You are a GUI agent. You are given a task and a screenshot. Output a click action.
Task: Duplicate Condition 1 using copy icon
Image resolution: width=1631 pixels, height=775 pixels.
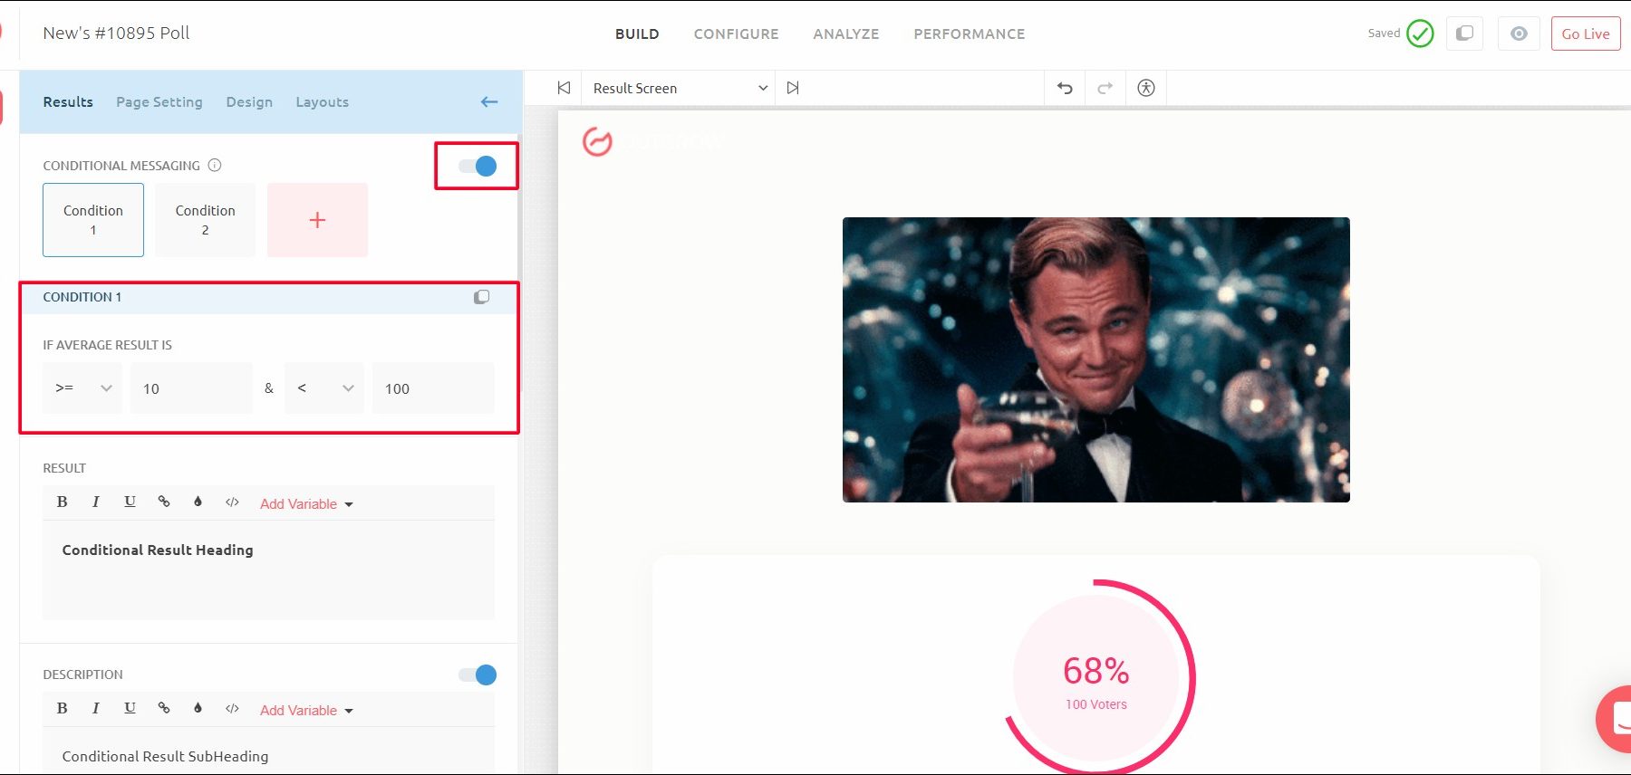point(481,297)
